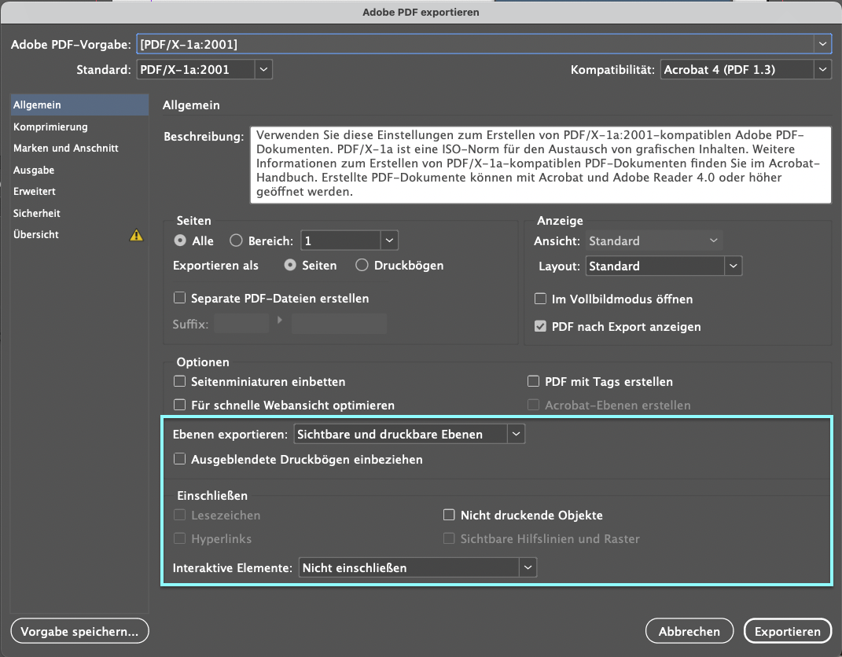Open the Allgemein settings section
Viewport: 842px width, 657px height.
79,105
